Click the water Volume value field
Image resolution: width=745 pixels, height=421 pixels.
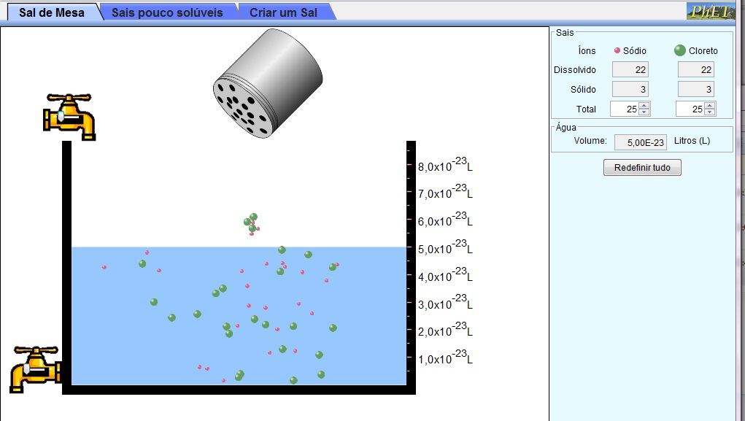(x=641, y=142)
